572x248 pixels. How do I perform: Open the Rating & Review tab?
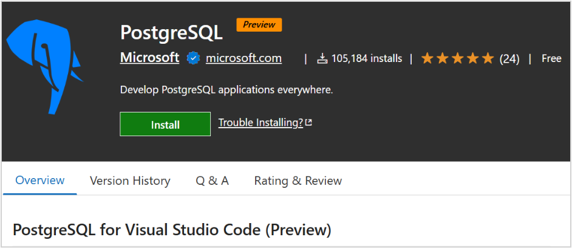coord(298,181)
